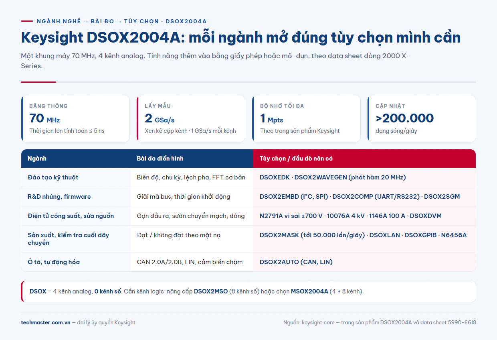Screen dimensions: 497x340
Task: Click 'CAN 2.0A/2.0B, LIN, cảm biến chậm'
Action: tap(190, 262)
